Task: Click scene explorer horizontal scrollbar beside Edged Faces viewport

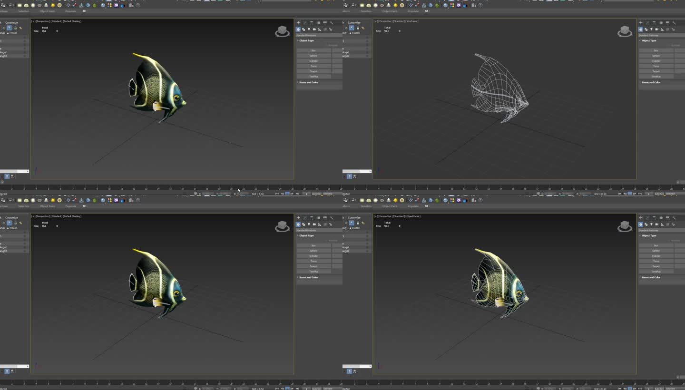Action: coord(357,366)
